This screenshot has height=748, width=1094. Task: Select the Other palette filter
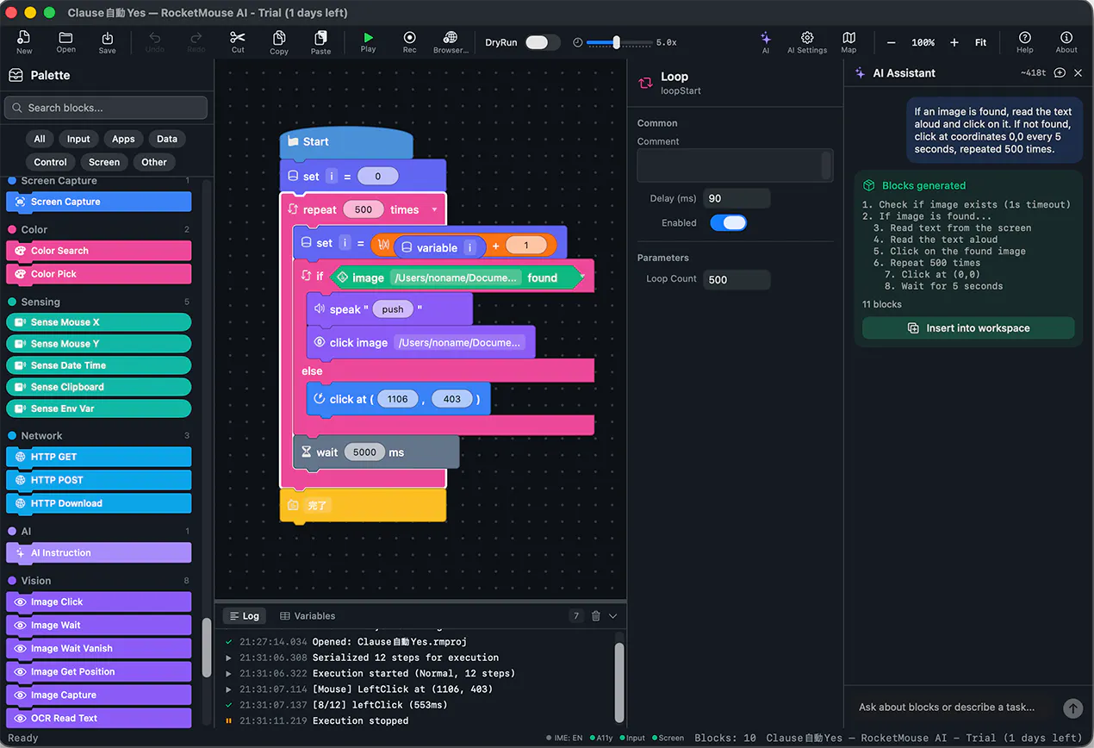[x=154, y=162]
